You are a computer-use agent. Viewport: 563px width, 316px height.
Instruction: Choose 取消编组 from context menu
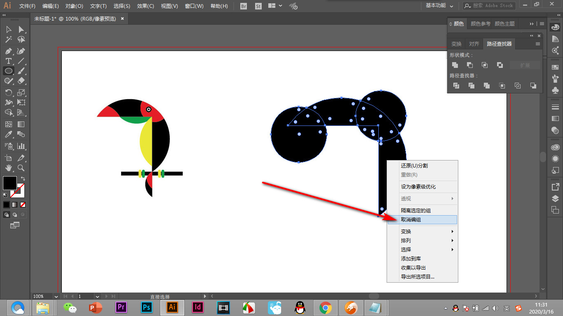point(422,220)
